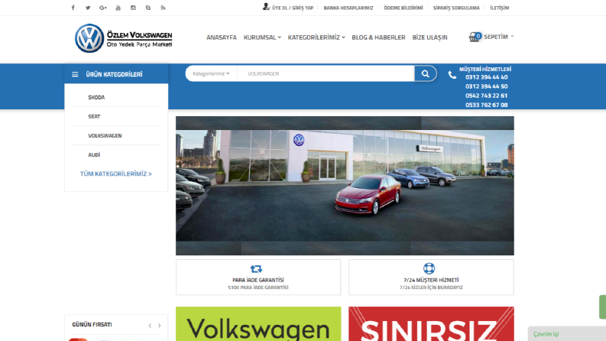Click Üye Ol / Giriş Yap link
Image resolution: width=606 pixels, height=341 pixels.
(x=293, y=8)
